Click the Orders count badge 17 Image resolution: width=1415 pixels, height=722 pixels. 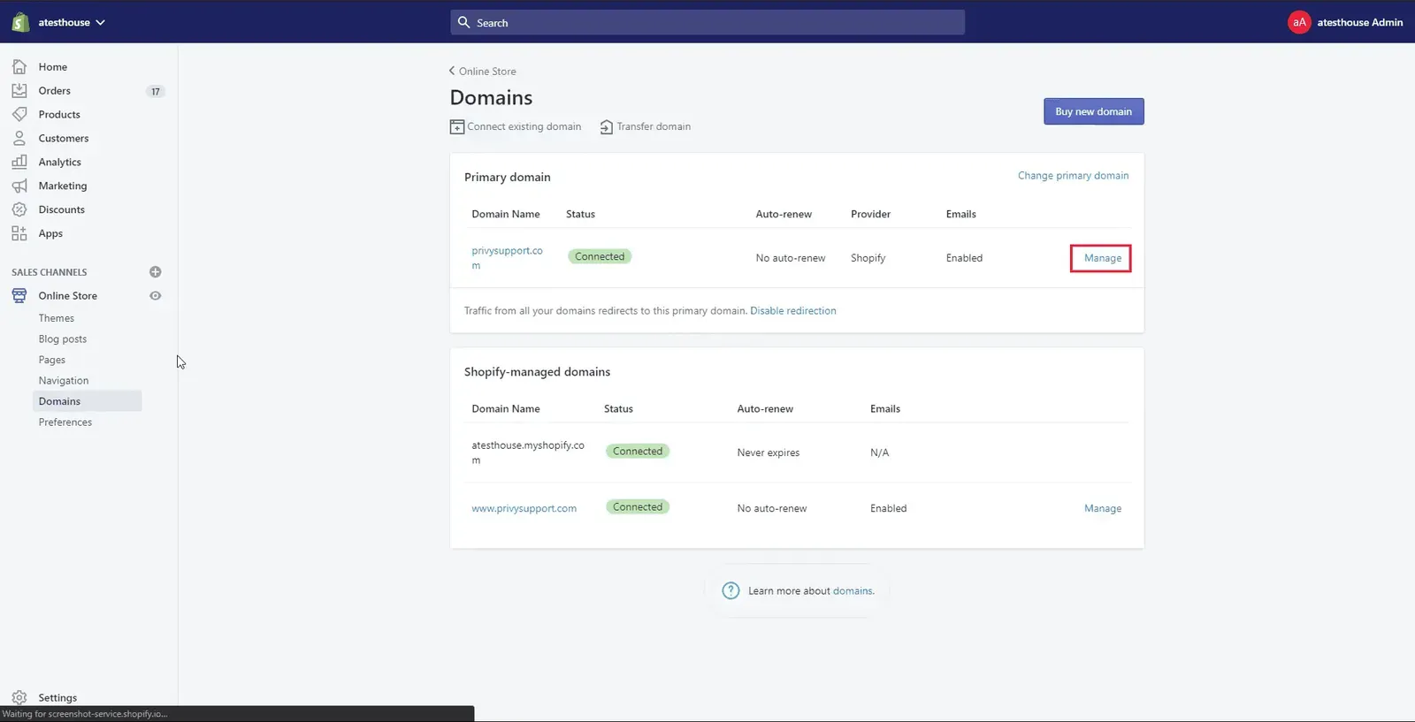coord(156,91)
